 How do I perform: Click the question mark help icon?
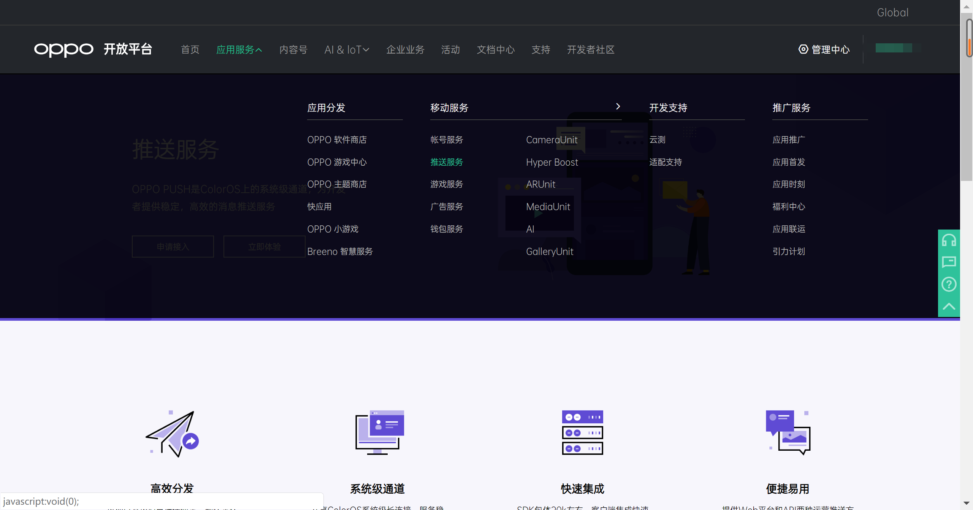coord(949,284)
